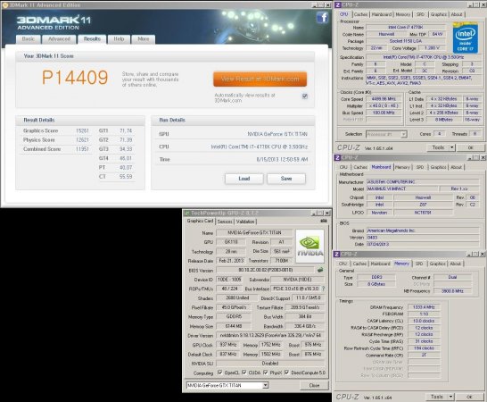
Task: Expand the Tools arrow in the CPU-tab CPU-Z window
Action: tap(452, 147)
